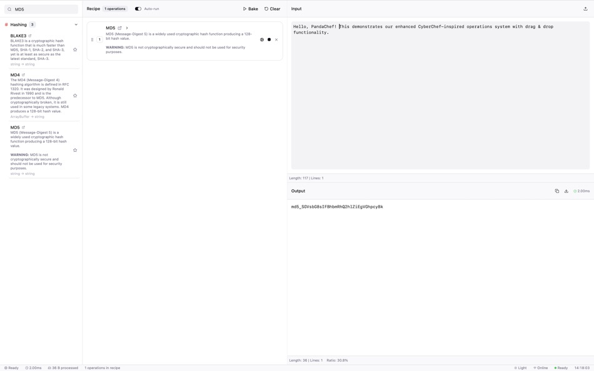Click the Output panel heading
594x371 pixels.
pyautogui.click(x=298, y=190)
